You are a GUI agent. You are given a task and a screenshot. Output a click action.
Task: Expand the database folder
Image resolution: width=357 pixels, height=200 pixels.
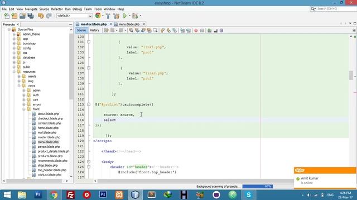(14, 58)
